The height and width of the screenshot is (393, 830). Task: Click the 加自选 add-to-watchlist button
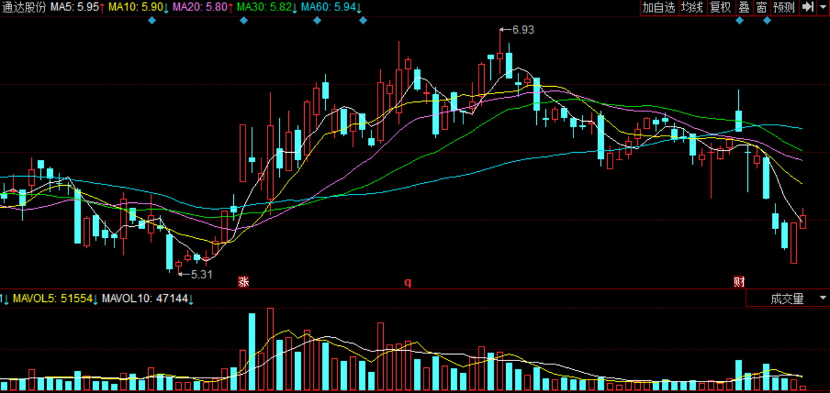coord(659,7)
